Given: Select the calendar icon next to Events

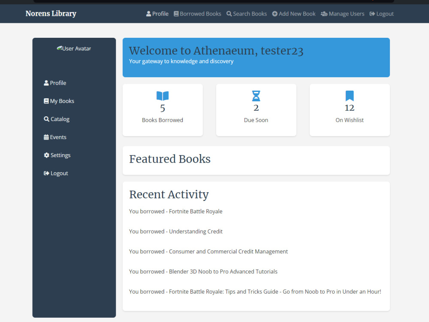Looking at the screenshot, I should pos(46,137).
